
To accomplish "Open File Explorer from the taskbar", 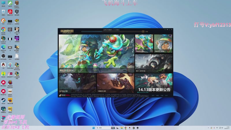I will coord(122,128).
